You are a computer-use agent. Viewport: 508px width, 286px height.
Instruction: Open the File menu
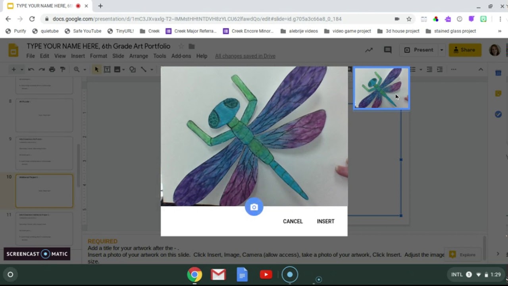click(31, 56)
